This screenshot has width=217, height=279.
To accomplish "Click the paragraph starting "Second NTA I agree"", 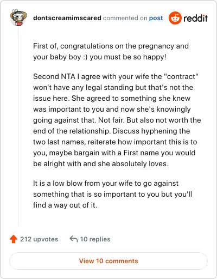I will click(x=117, y=120).
